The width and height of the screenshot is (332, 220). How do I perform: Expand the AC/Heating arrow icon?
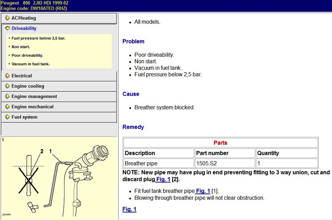coord(8,18)
